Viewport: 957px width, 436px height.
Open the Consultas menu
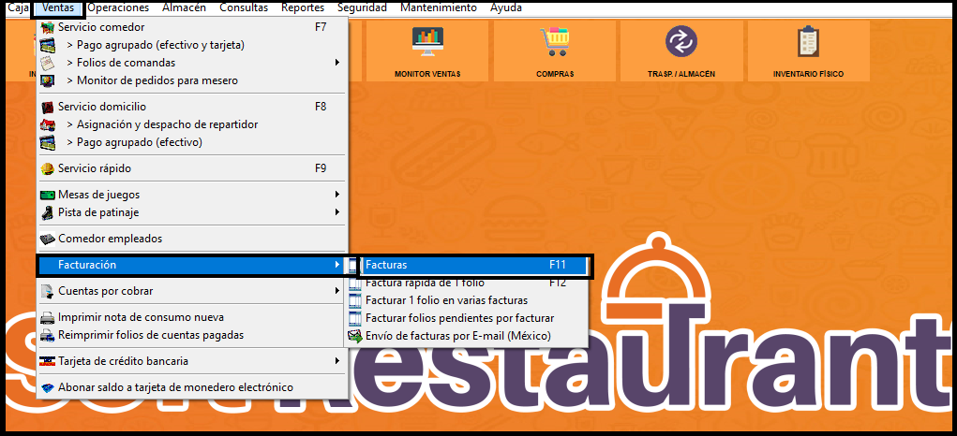coord(244,7)
